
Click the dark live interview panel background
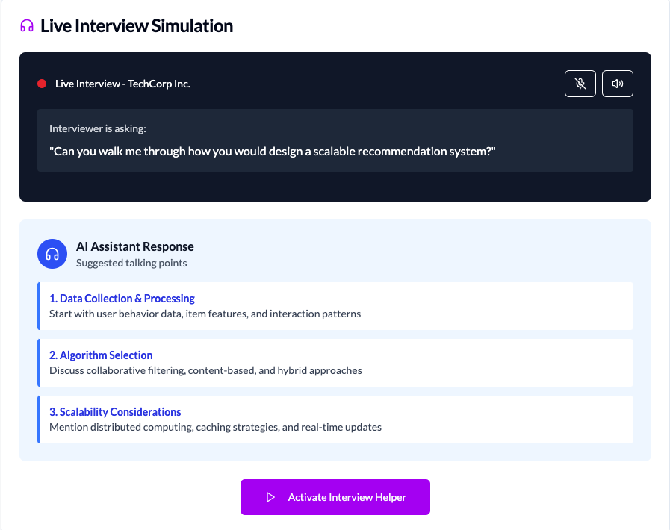point(335,187)
